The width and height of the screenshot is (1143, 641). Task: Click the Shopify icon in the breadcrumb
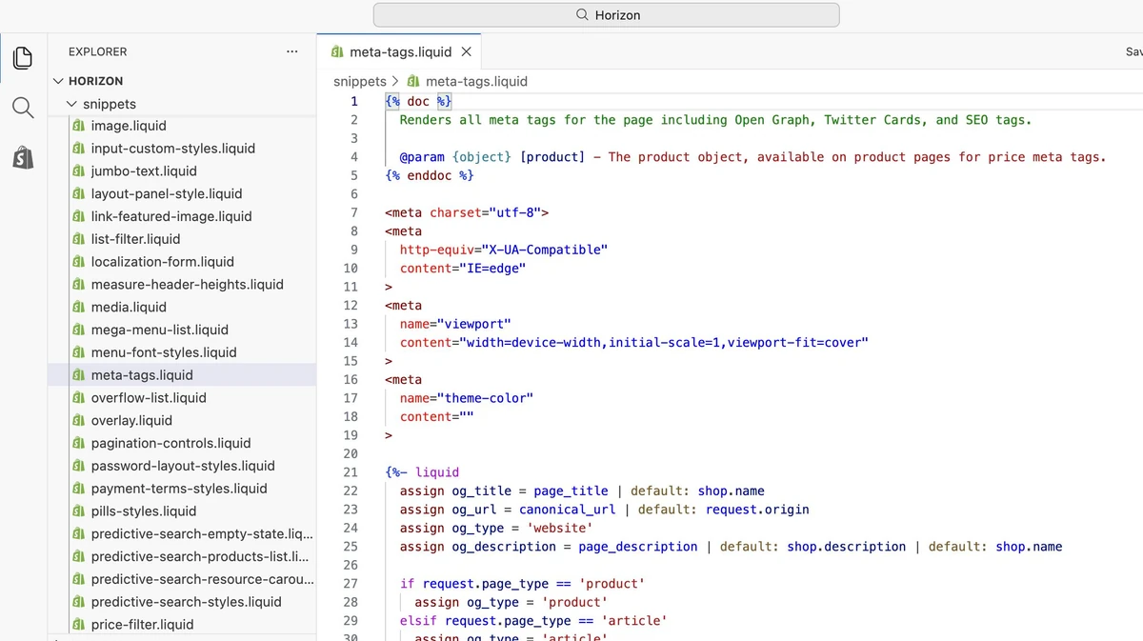[x=413, y=82]
